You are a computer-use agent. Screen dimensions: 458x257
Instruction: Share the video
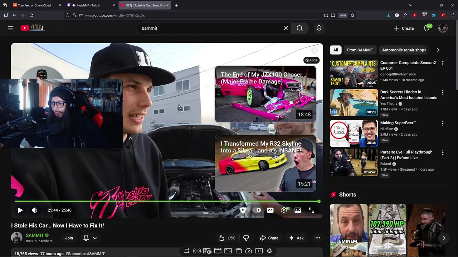(269, 238)
